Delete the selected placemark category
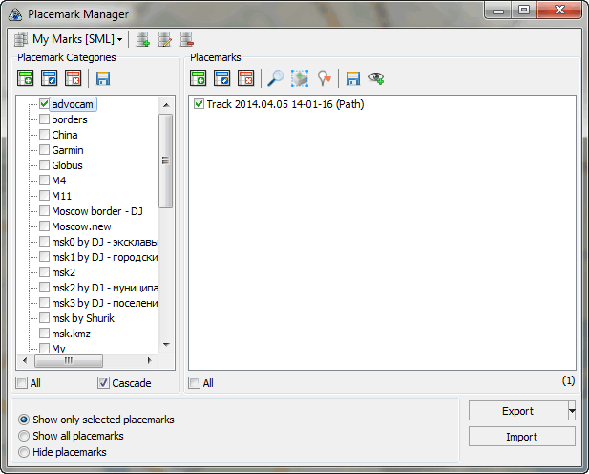This screenshot has height=474, width=589. 73,79
